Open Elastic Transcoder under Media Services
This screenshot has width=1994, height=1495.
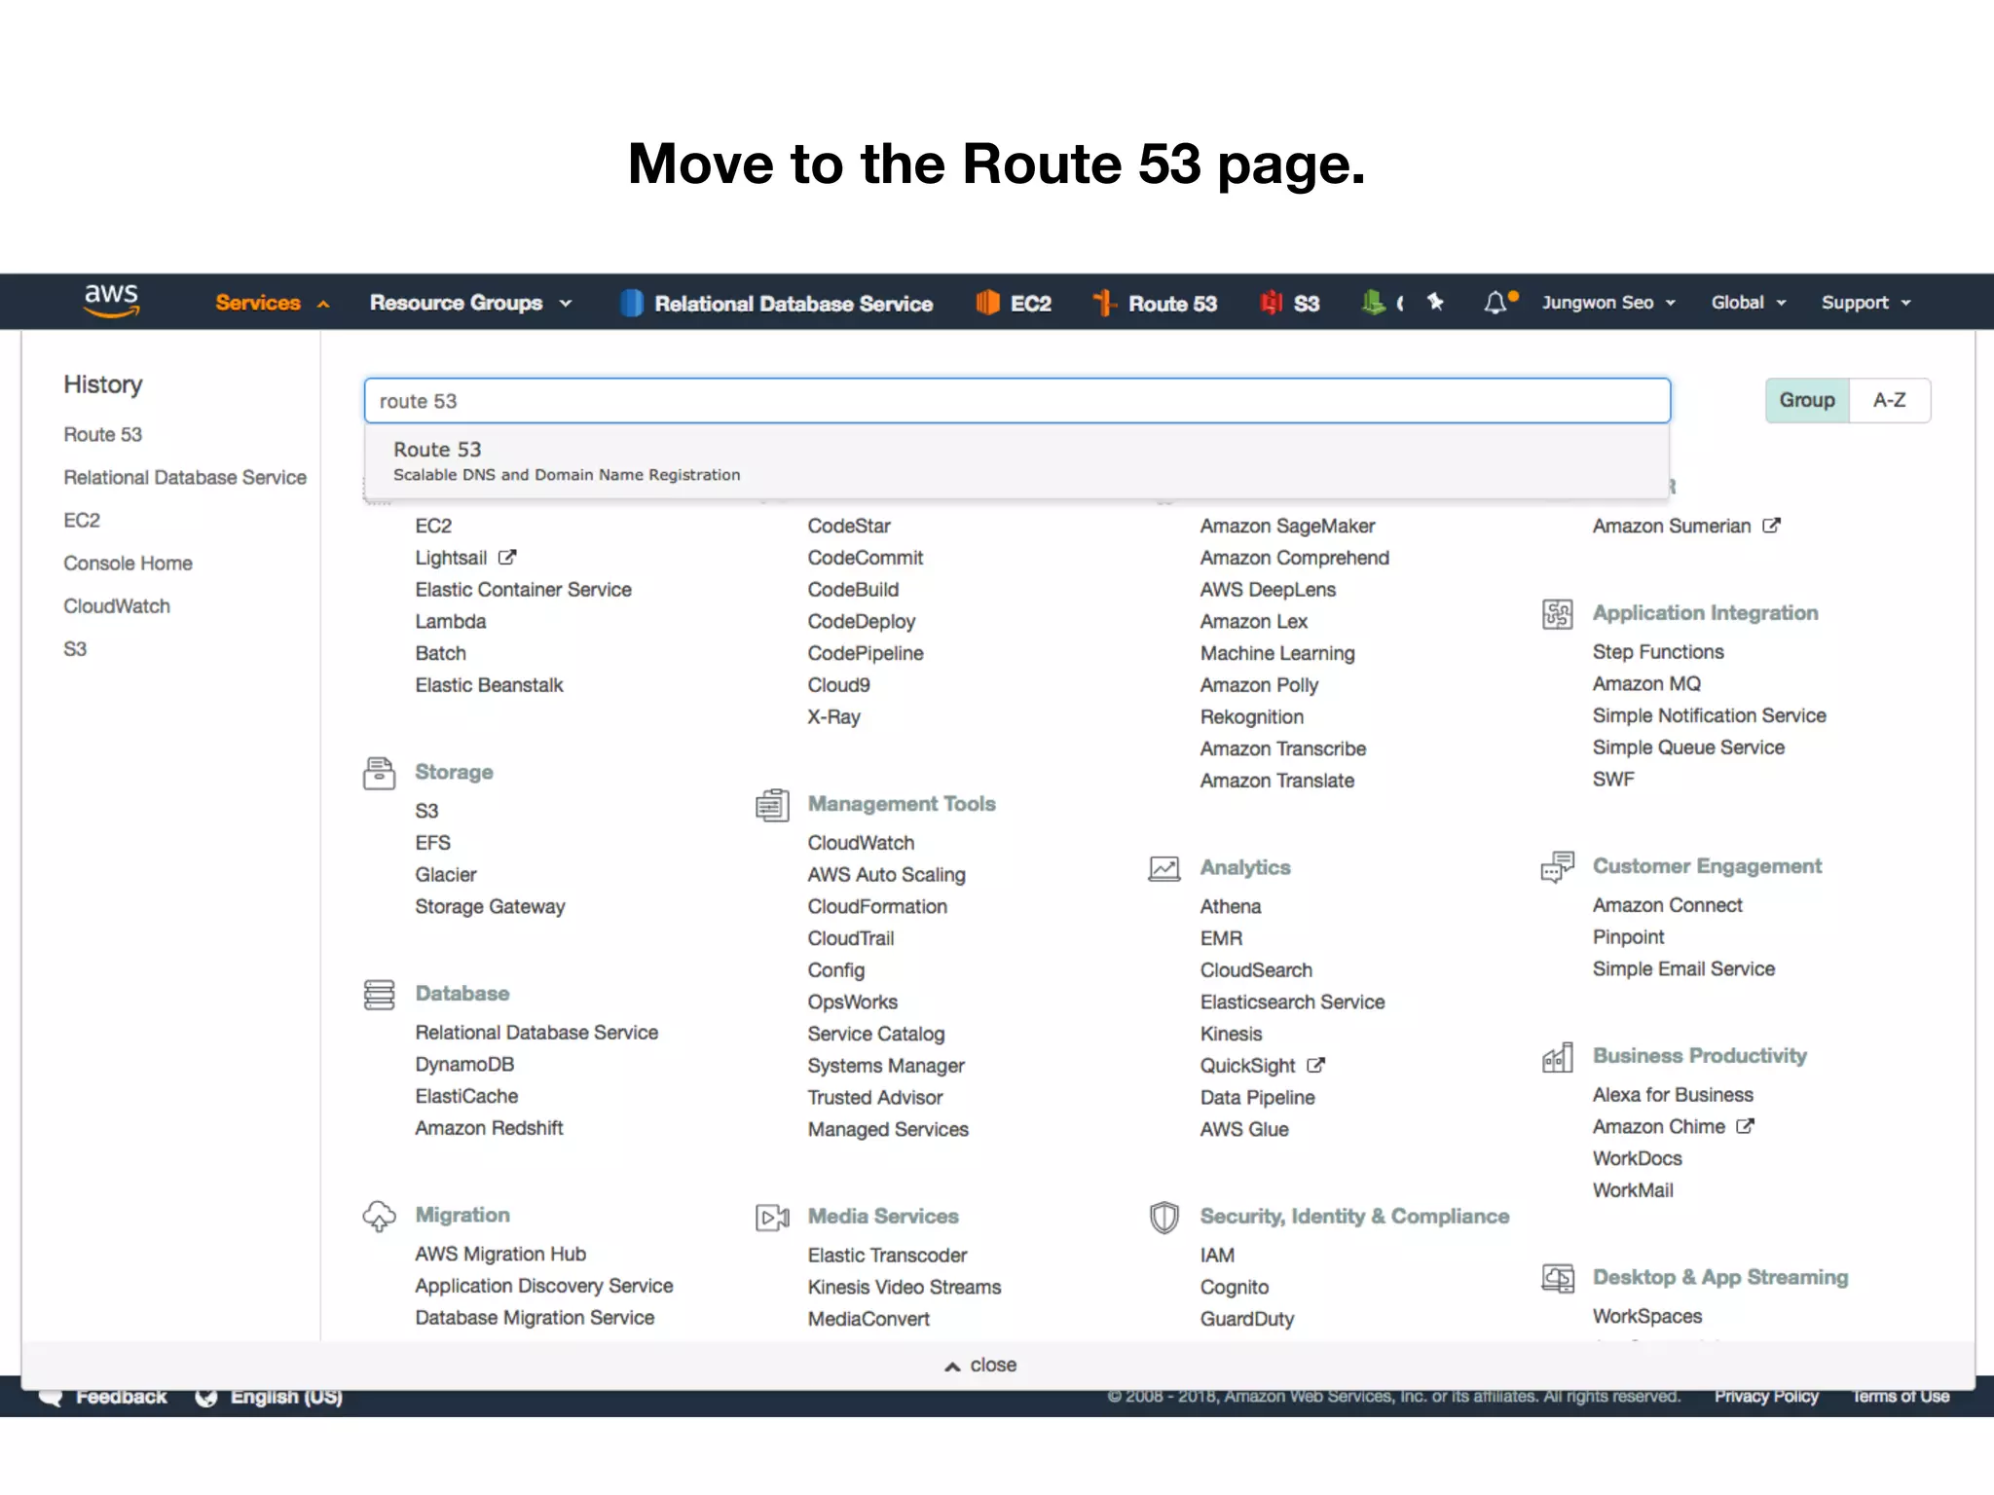click(x=887, y=1257)
